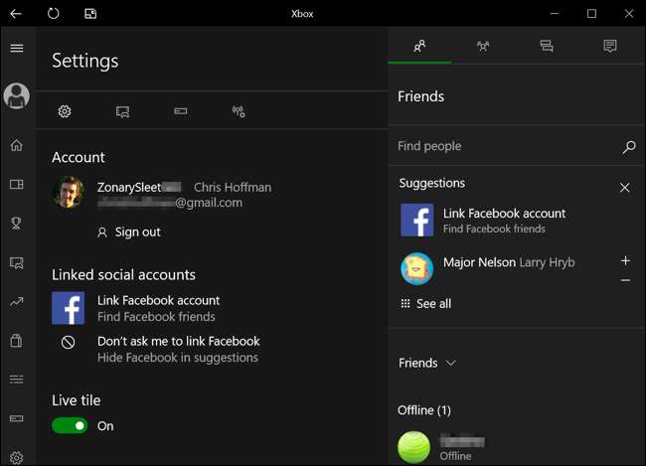Screen dimensions: 646x466
Task: Switch to Activity alerts tab icon
Action: (610, 46)
